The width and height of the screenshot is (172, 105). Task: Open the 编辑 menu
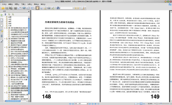(x=11, y=4)
